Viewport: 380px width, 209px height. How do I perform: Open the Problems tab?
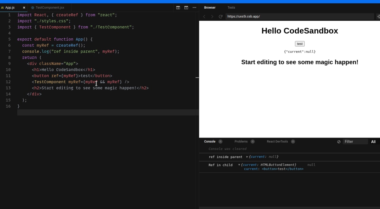(241, 142)
